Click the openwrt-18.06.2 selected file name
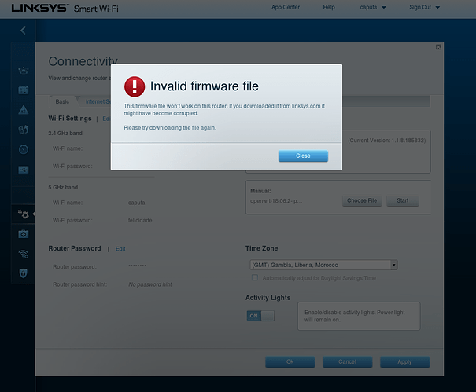 [276, 201]
